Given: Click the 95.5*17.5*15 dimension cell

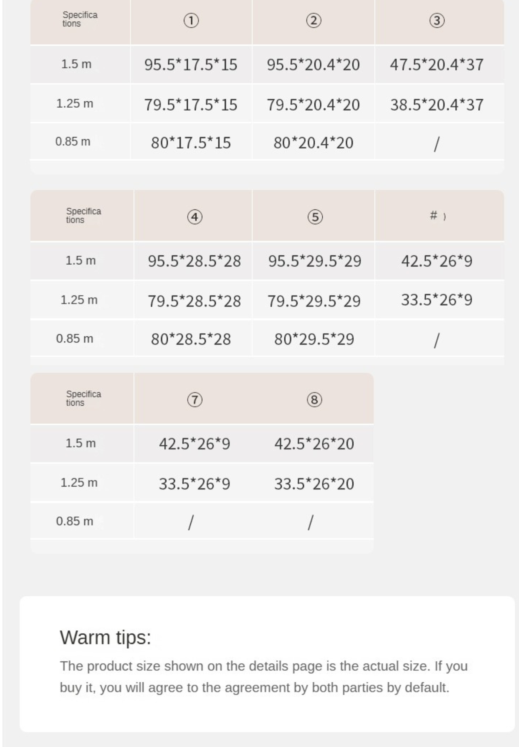Looking at the screenshot, I should [x=191, y=65].
